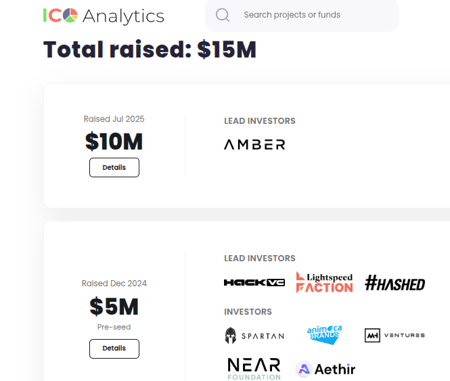Click the Aethir investor logo
450x381 pixels.
click(x=325, y=369)
